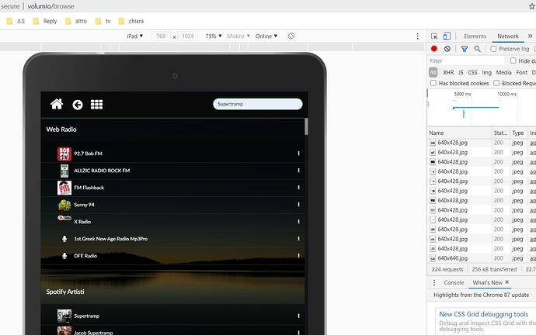Click the back arrow icon
Image resolution: width=536 pixels, height=335 pixels.
coord(78,105)
